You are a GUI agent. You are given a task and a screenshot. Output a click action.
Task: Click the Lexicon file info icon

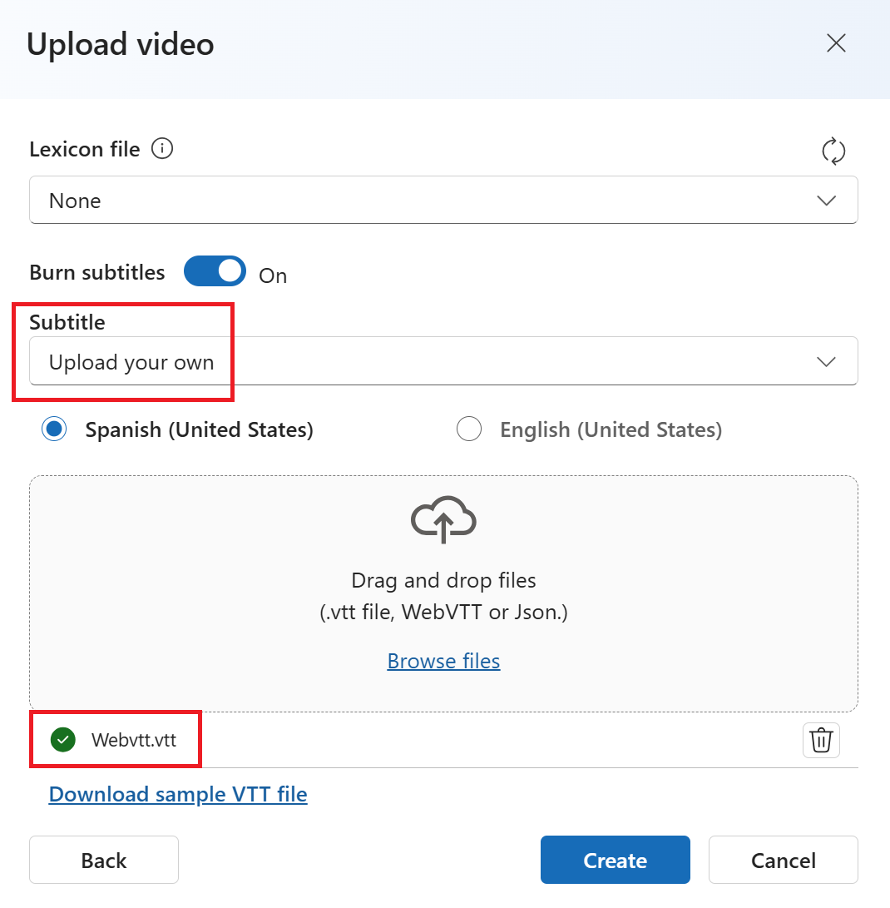click(163, 148)
